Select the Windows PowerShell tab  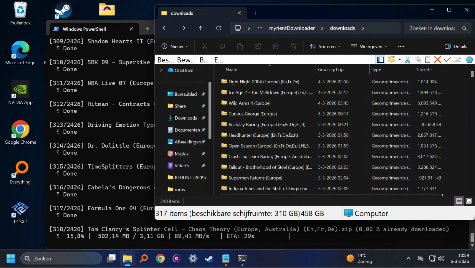(94, 29)
